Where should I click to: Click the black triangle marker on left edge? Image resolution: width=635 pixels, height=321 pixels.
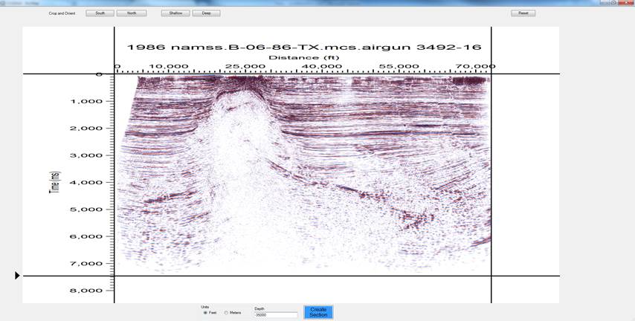pos(17,276)
